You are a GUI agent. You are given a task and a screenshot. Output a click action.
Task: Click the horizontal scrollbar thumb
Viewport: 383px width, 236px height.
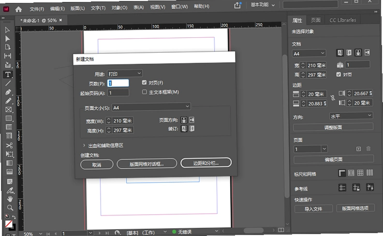point(253,230)
